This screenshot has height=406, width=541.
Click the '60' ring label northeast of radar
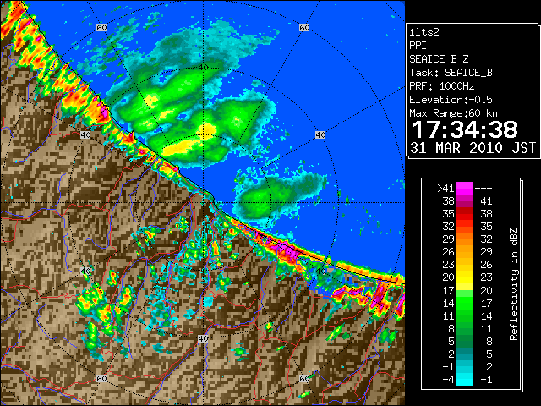coord(304,27)
